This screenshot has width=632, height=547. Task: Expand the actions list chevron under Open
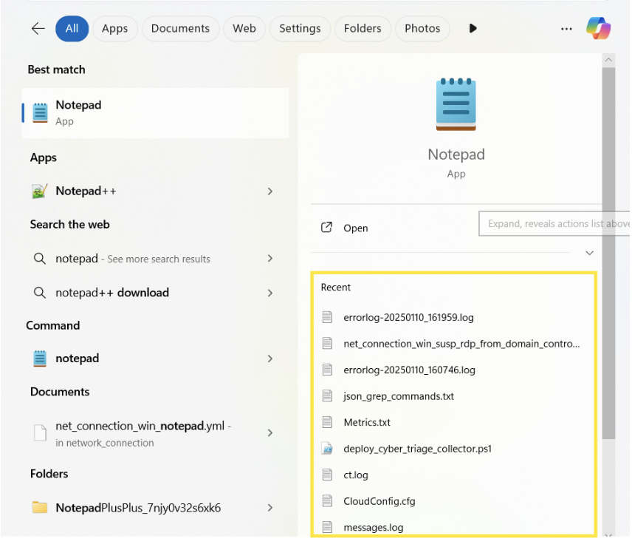tap(591, 254)
